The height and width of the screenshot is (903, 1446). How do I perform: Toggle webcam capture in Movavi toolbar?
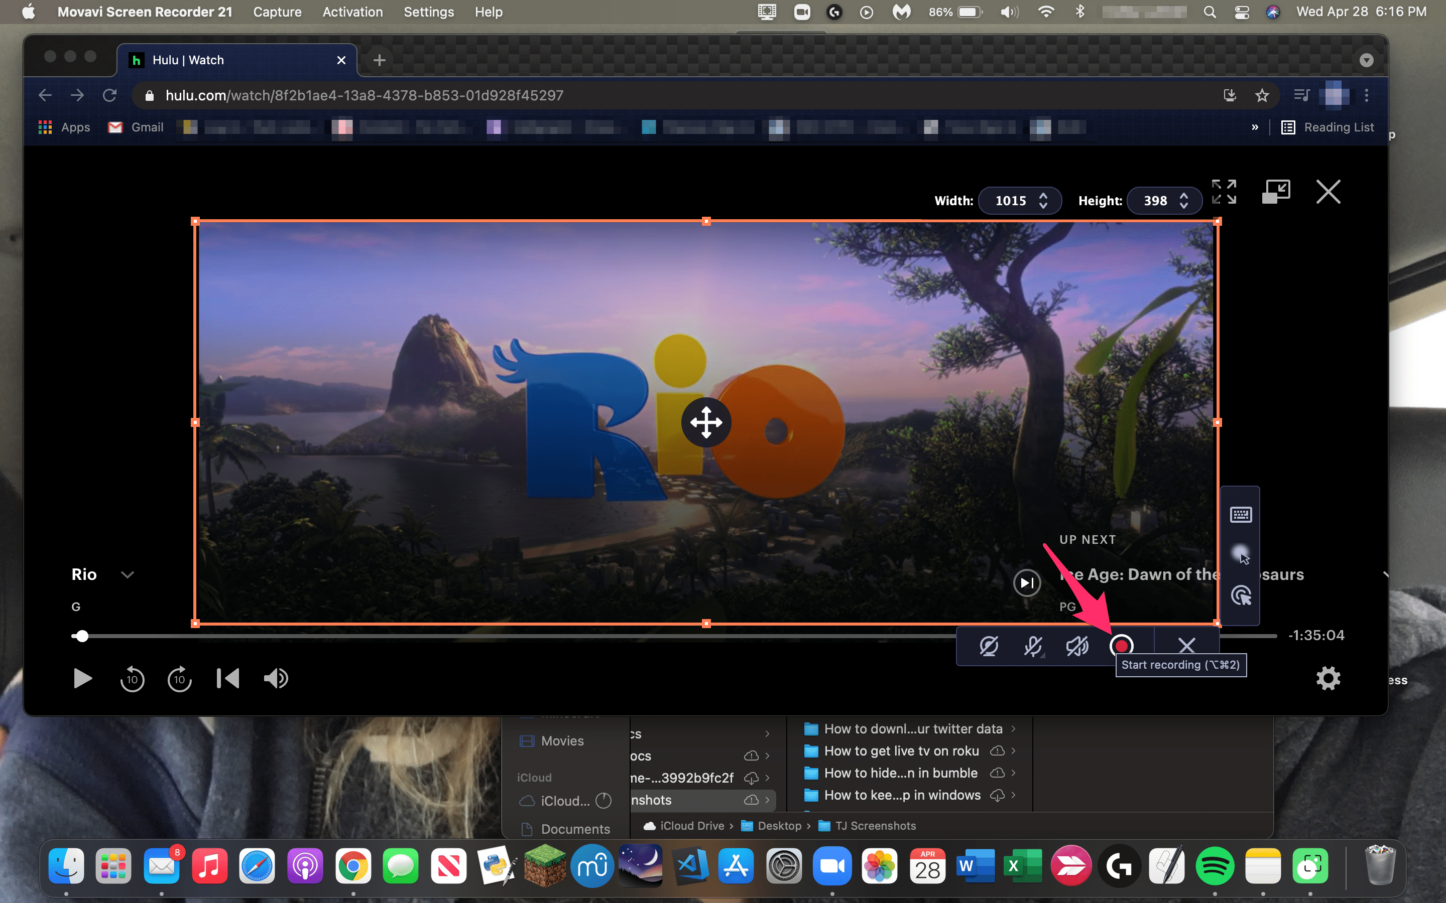(x=989, y=646)
